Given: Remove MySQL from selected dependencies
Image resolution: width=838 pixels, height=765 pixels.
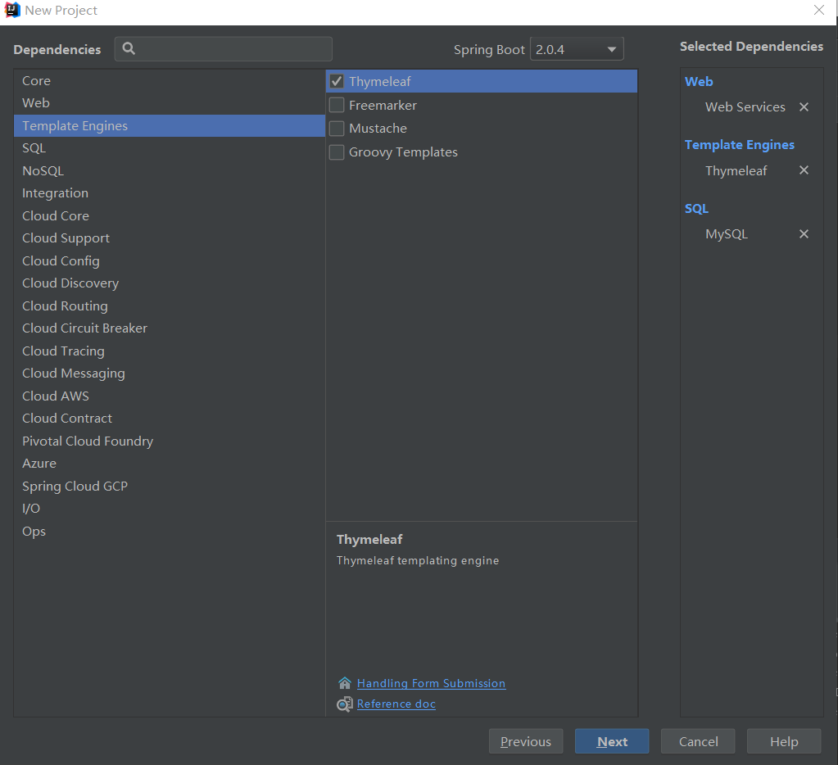Looking at the screenshot, I should click(804, 234).
